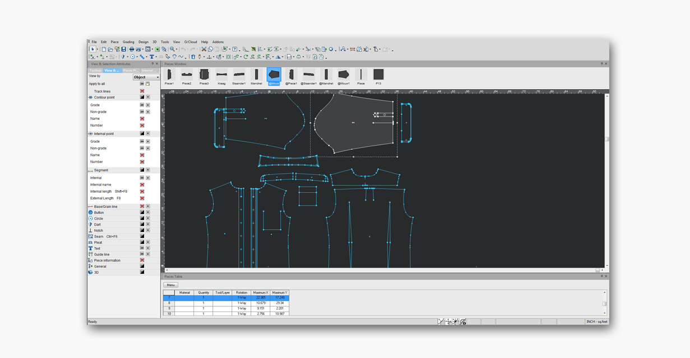Open the Grading menu
Image resolution: width=690 pixels, height=358 pixels.
point(128,42)
